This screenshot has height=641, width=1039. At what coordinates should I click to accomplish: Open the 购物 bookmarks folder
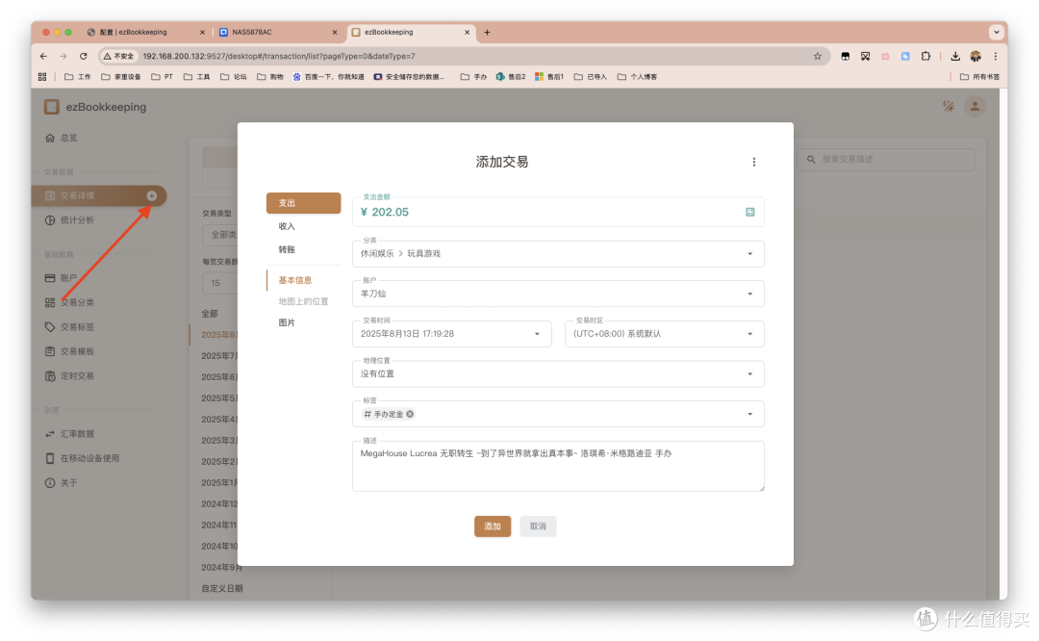(x=269, y=77)
